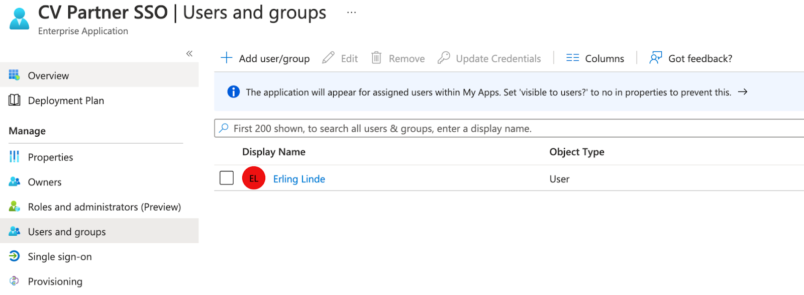Screen dimensions: 804x295
Task: Open the more options ellipsis in header
Action: (x=351, y=13)
